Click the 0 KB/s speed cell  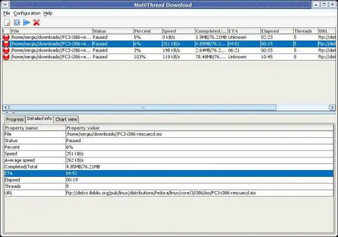click(x=179, y=37)
